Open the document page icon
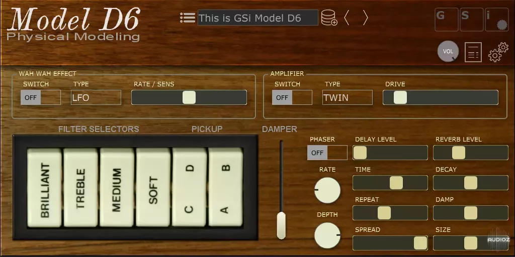The width and height of the screenshot is (515, 257). [x=473, y=52]
